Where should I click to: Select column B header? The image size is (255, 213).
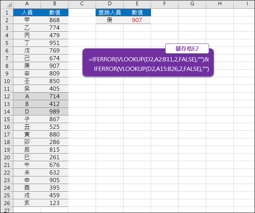[x=55, y=4]
